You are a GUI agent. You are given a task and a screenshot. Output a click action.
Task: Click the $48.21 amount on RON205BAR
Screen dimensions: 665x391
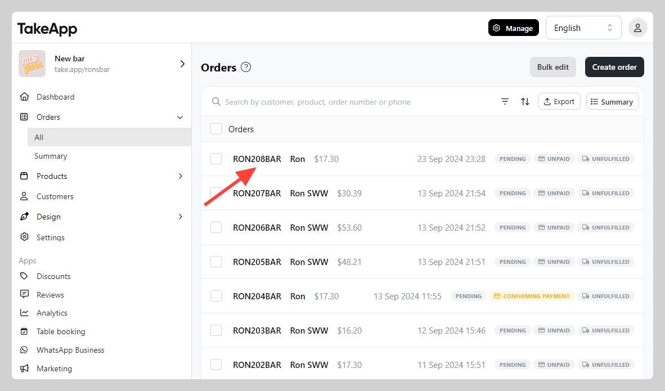click(349, 262)
